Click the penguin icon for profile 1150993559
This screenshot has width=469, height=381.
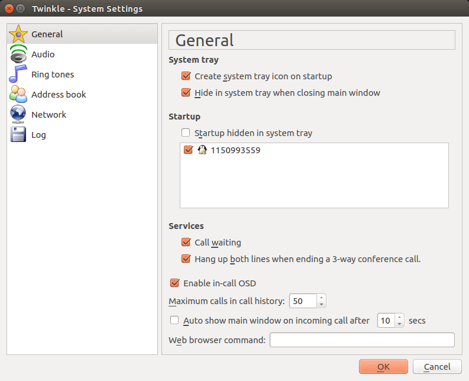pos(202,150)
